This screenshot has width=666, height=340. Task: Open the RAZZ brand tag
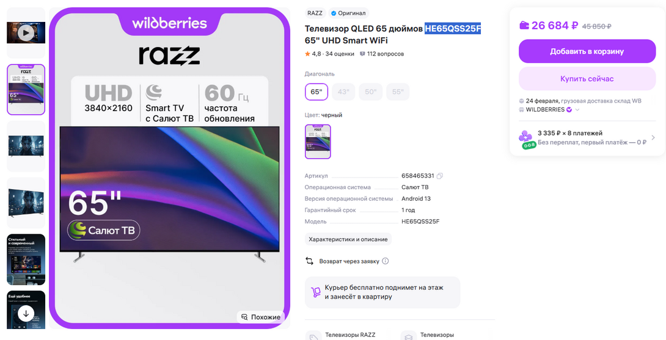(315, 13)
